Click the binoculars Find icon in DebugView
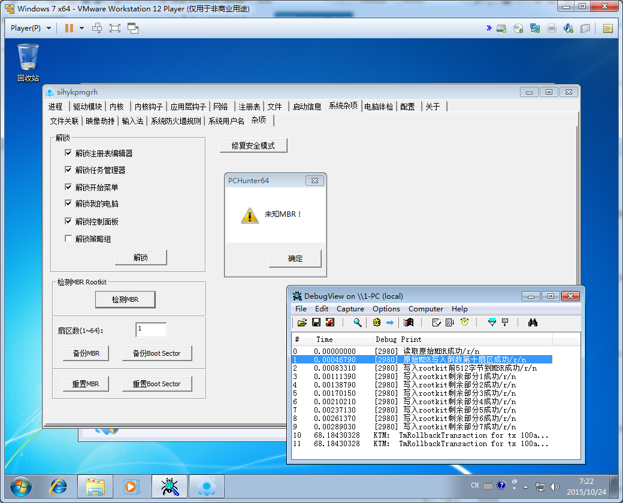The height and width of the screenshot is (503, 623). coord(533,322)
